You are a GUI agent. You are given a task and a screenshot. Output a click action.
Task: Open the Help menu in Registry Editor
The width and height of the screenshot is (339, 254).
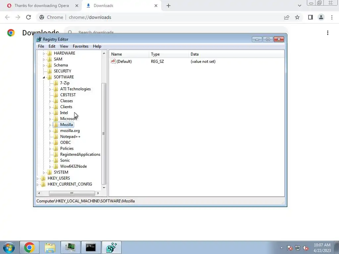tap(97, 46)
